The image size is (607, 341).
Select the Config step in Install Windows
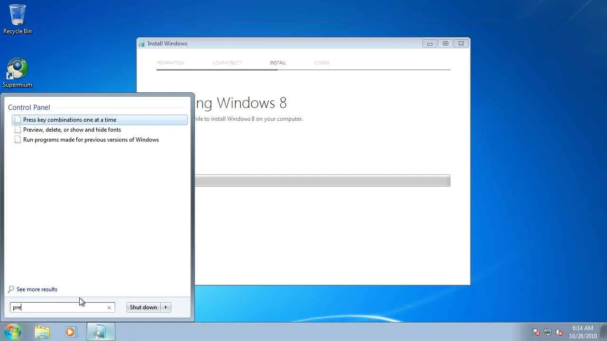click(x=322, y=63)
